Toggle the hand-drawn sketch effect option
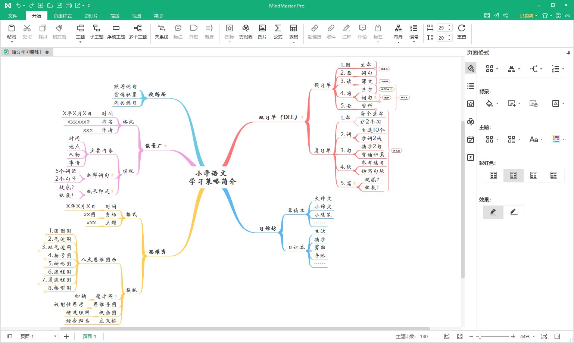Viewport: 574px width, 343px height. coord(514,212)
